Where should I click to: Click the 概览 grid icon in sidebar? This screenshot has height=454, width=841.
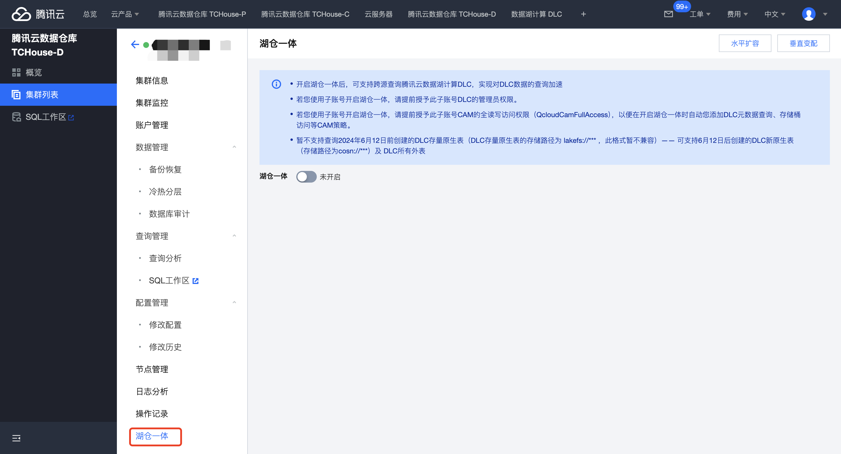pyautogui.click(x=16, y=72)
